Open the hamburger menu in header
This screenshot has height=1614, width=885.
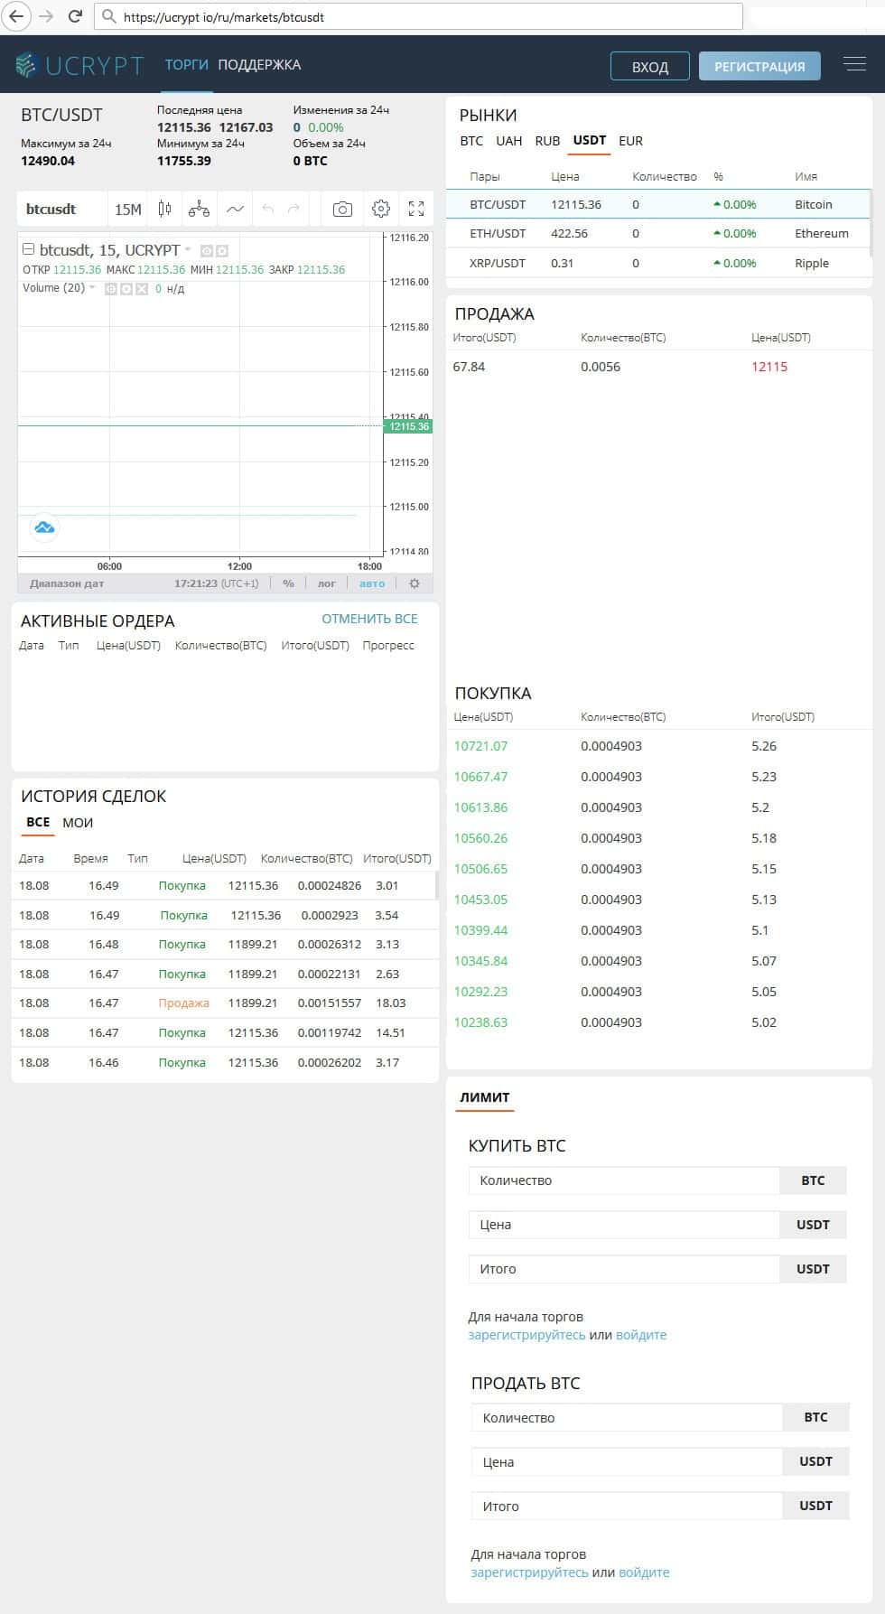tap(853, 64)
